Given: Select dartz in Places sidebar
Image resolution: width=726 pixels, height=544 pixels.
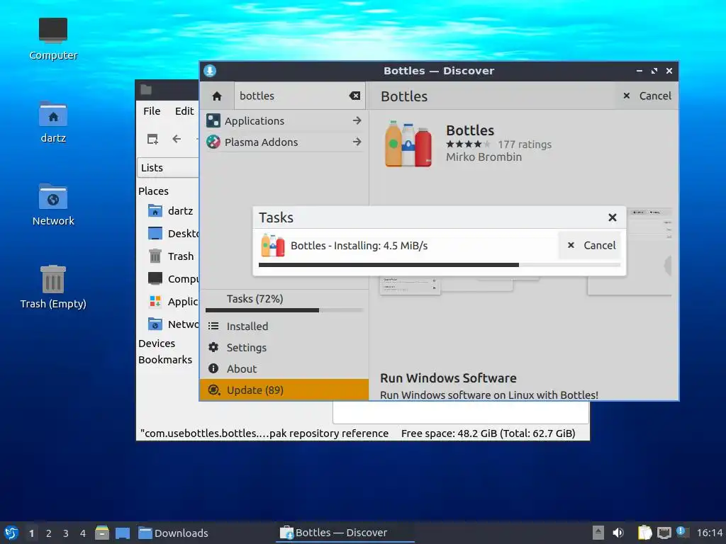Looking at the screenshot, I should 170,211.
